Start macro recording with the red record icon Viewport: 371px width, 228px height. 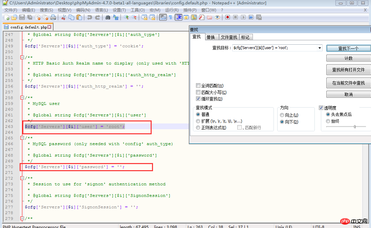[227, 17]
